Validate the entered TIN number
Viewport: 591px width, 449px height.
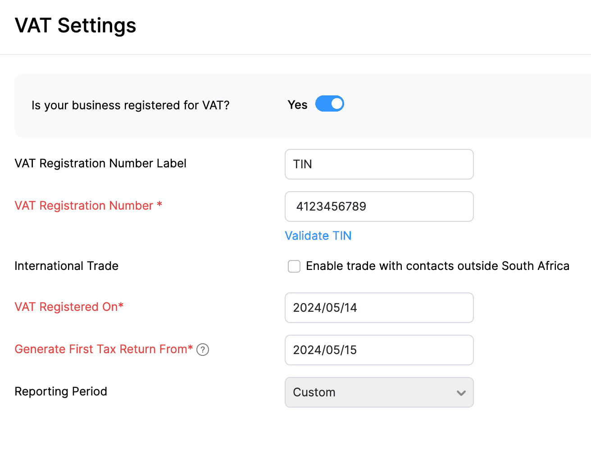[x=318, y=235]
